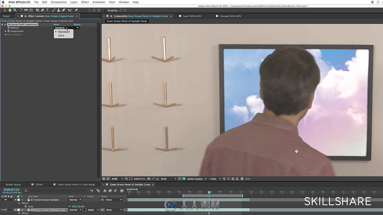This screenshot has width=383, height=215.
Task: Select the Zoom magnifier tool
Action: [x=15, y=10]
